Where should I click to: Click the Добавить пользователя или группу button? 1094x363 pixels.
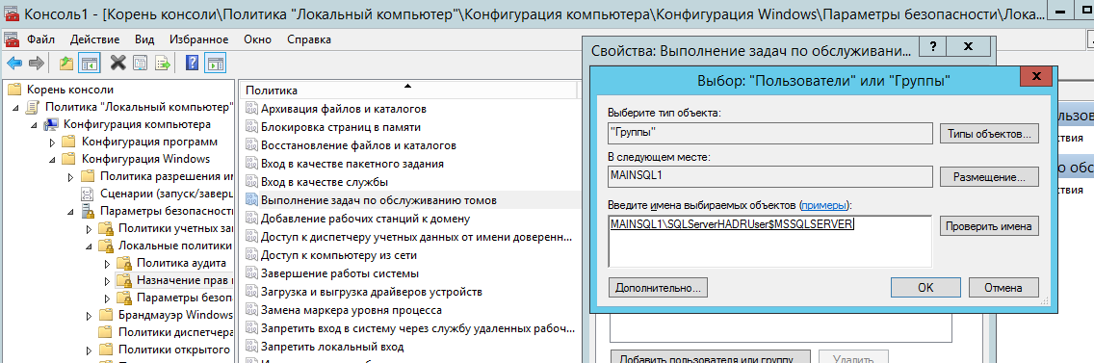[x=711, y=357]
